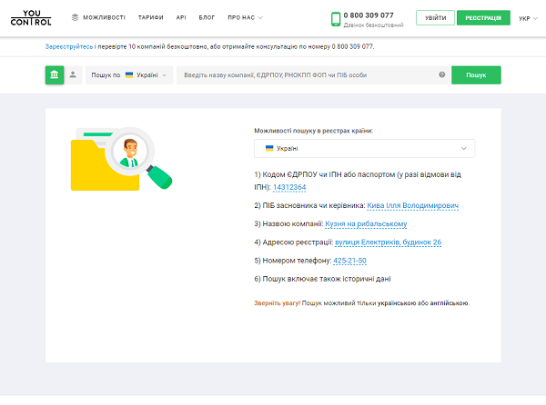Open the Пошук по Україні country selector
Image resolution: width=546 pixels, height=405 pixels.
click(x=130, y=75)
